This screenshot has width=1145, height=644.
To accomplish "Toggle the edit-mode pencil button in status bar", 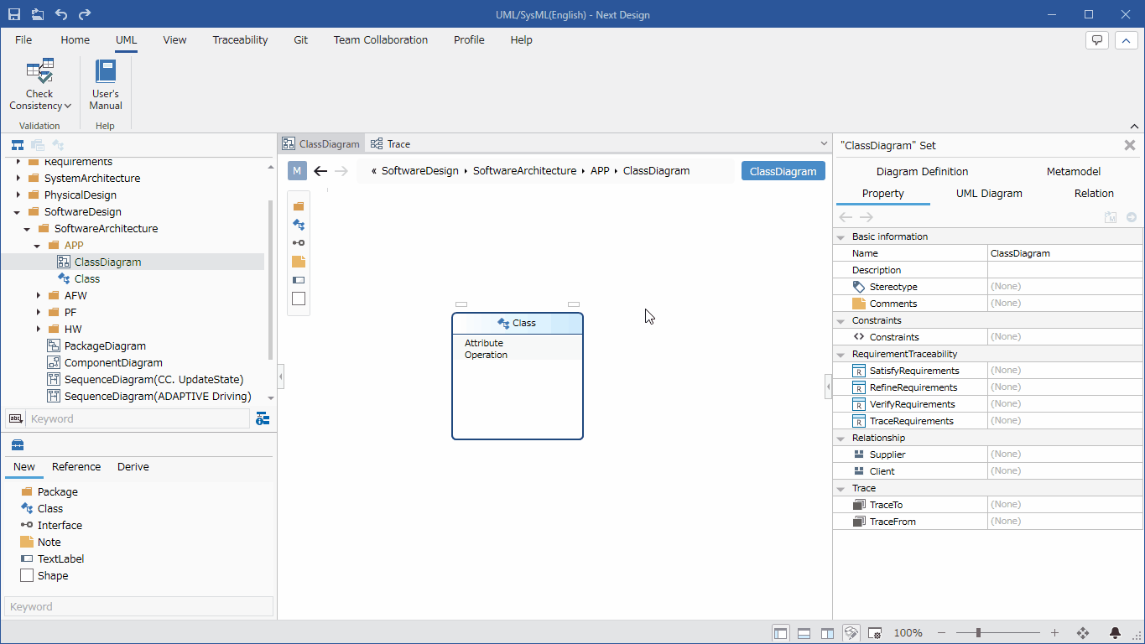I will [x=851, y=633].
